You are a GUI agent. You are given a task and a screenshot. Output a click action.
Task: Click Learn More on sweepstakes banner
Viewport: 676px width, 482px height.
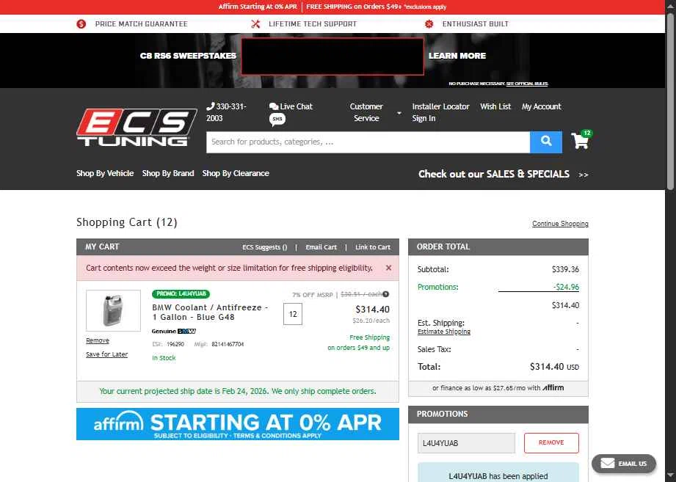457,56
